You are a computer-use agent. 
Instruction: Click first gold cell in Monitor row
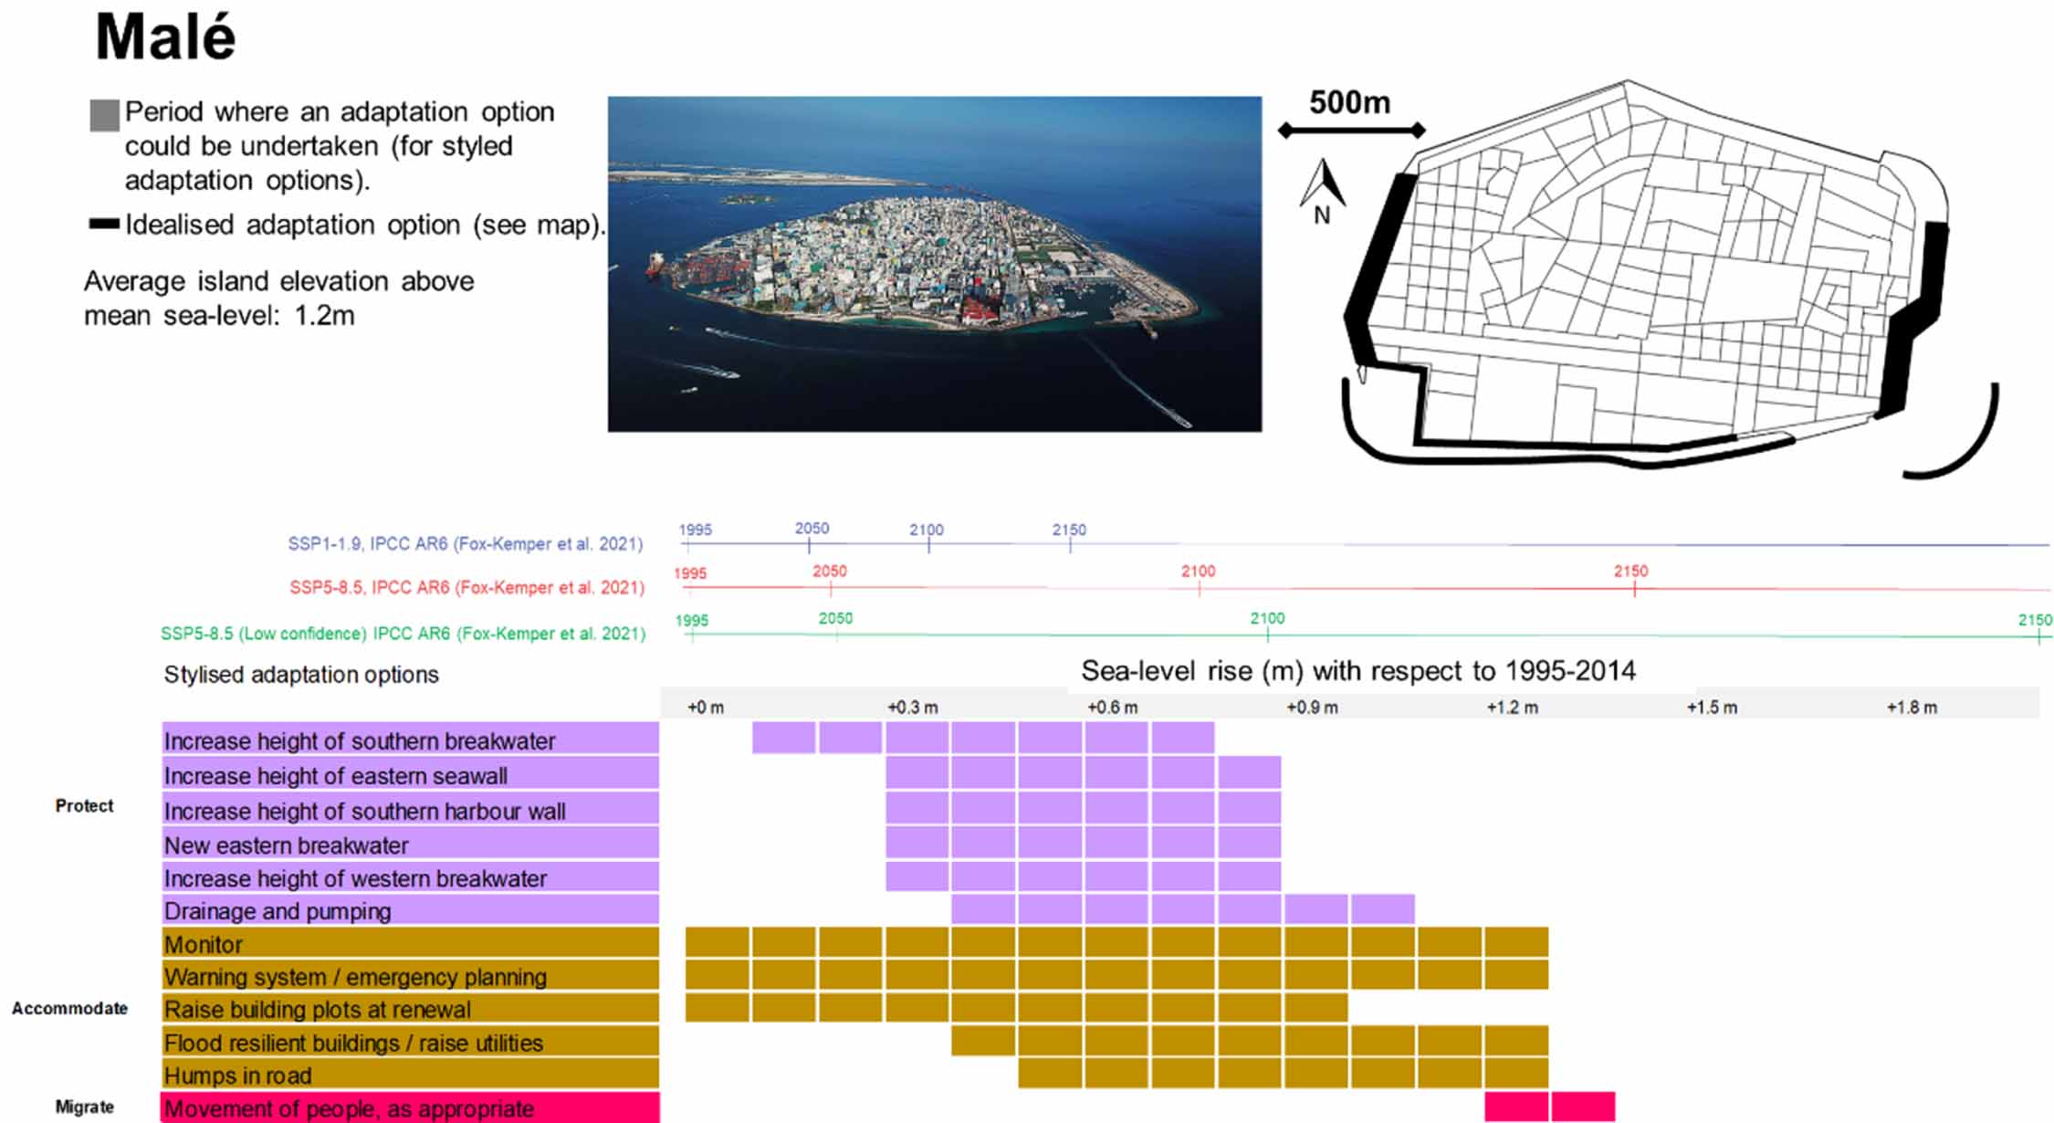(718, 942)
